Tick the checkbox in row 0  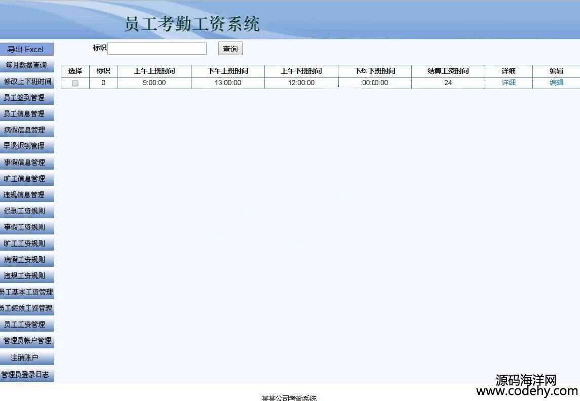click(x=75, y=83)
